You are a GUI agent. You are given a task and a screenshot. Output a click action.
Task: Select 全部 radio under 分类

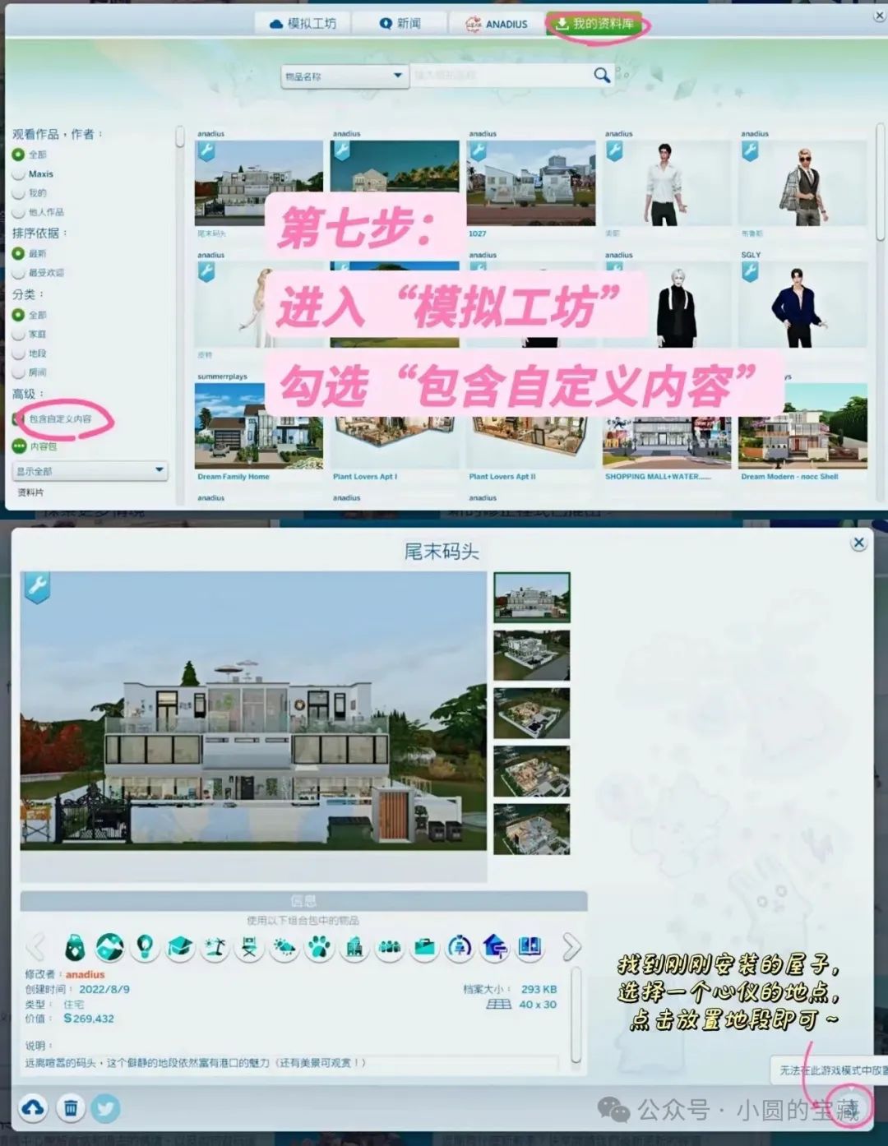[x=18, y=315]
